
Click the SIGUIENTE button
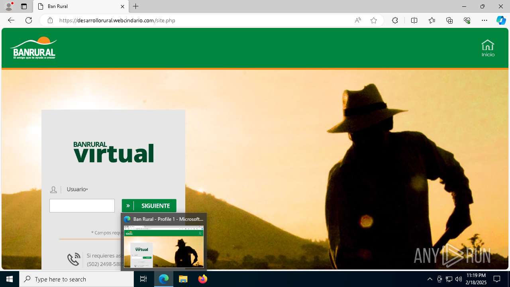(x=149, y=206)
